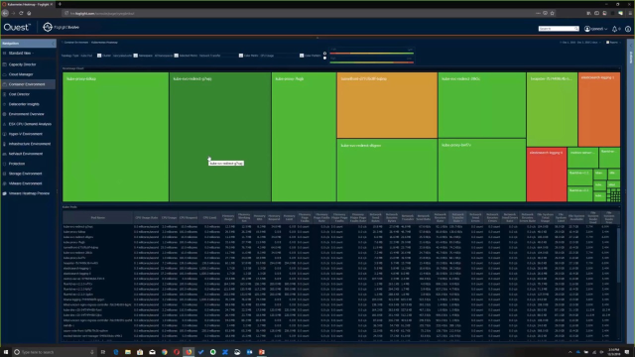Select the dark green kube-svc-redirect-g7wpj tile
Image resolution: width=635 pixels, height=357 pixels.
click(220, 137)
